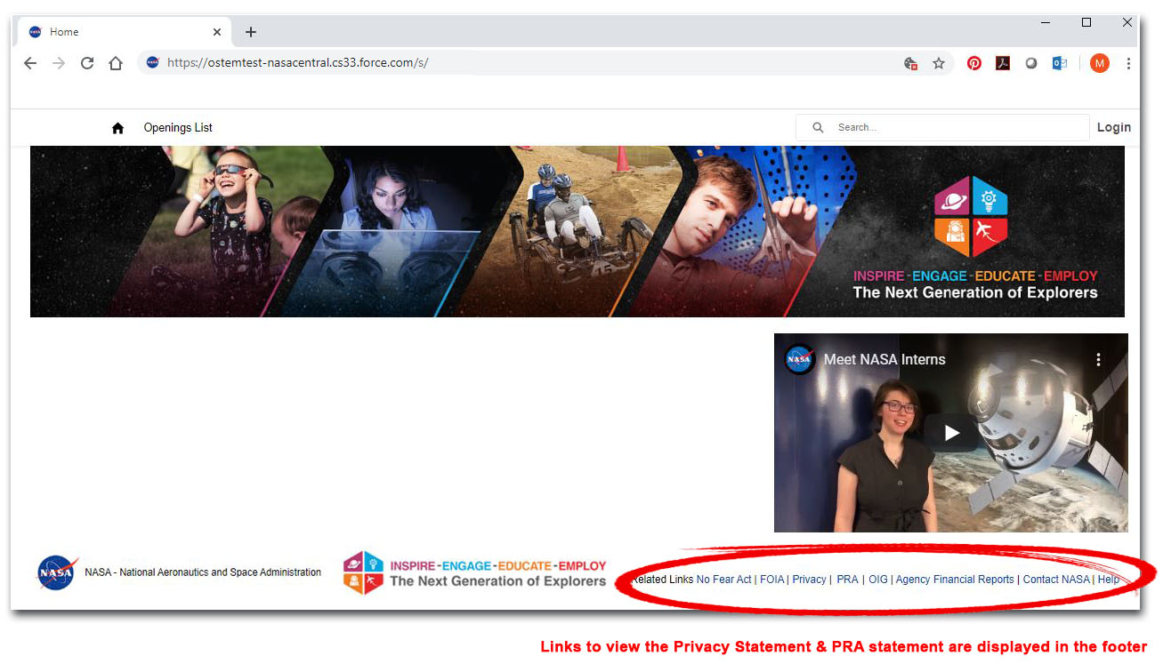1163x664 pixels.
Task: Bookmark this page with the star icon
Action: (939, 63)
